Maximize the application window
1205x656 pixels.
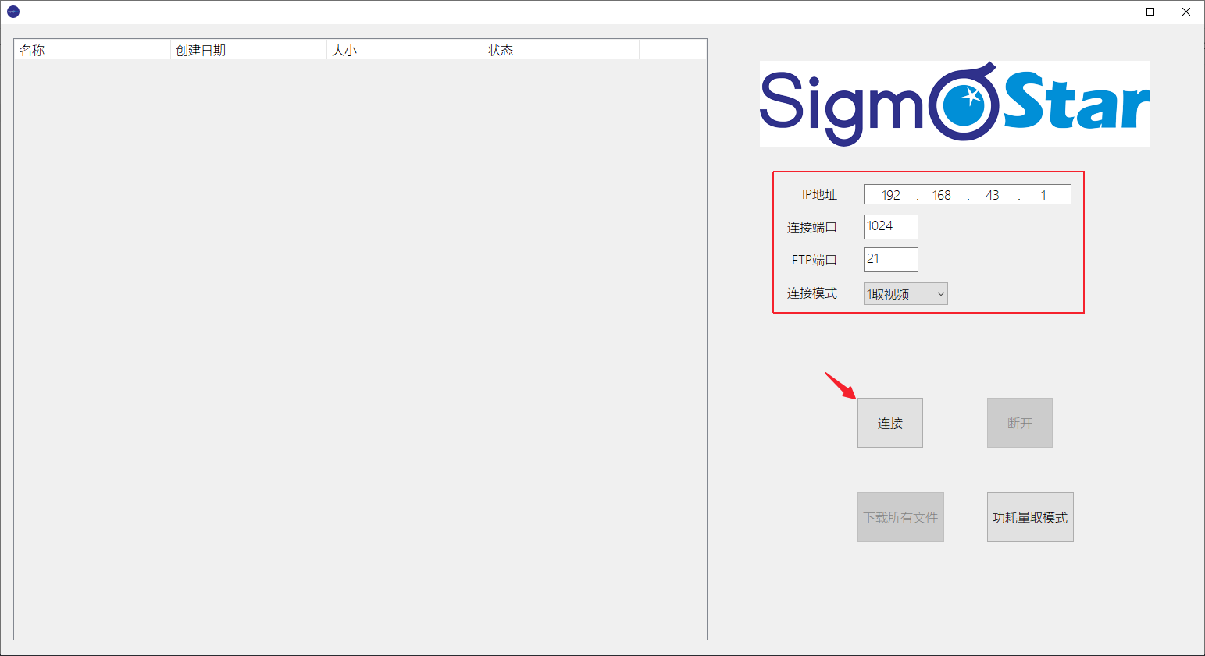click(1150, 12)
